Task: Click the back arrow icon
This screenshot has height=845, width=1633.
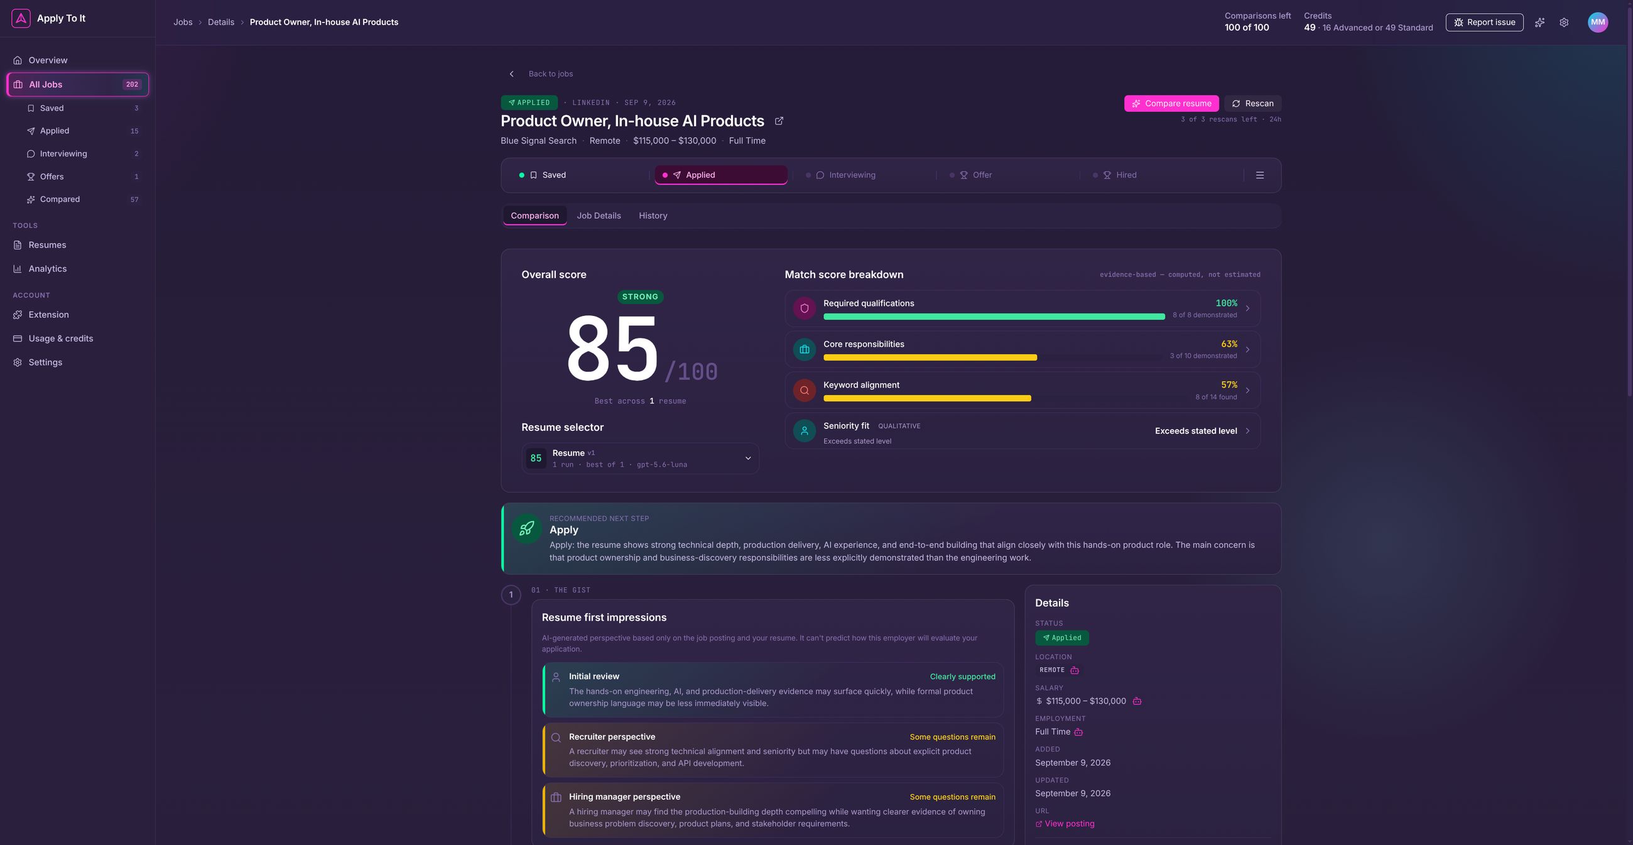Action: click(x=512, y=74)
